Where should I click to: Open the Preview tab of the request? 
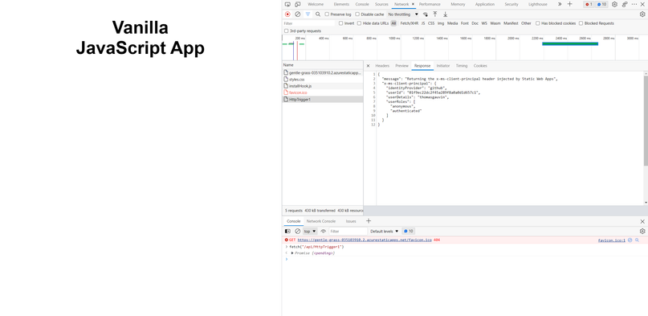pos(401,66)
